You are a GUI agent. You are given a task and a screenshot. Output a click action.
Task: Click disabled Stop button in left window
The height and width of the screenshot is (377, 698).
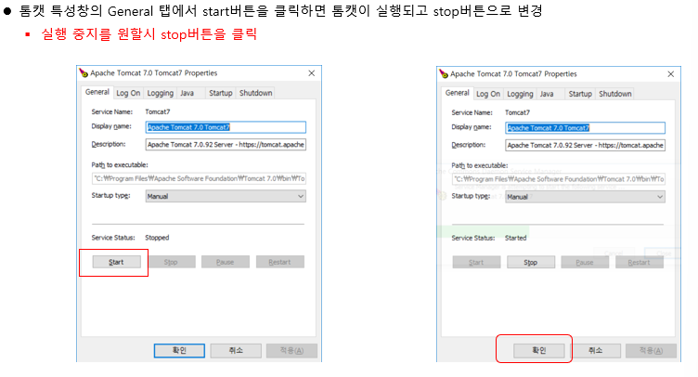pyautogui.click(x=172, y=262)
